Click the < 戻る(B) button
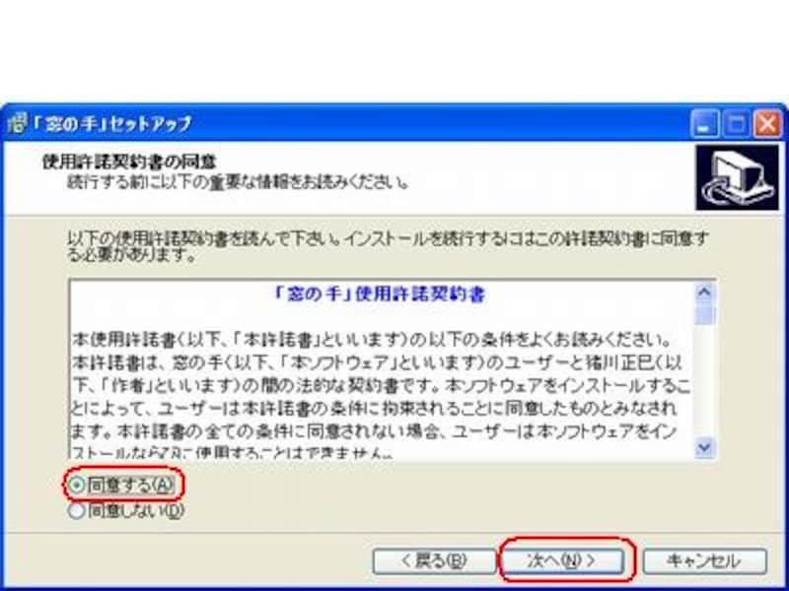The image size is (789, 591). click(434, 560)
